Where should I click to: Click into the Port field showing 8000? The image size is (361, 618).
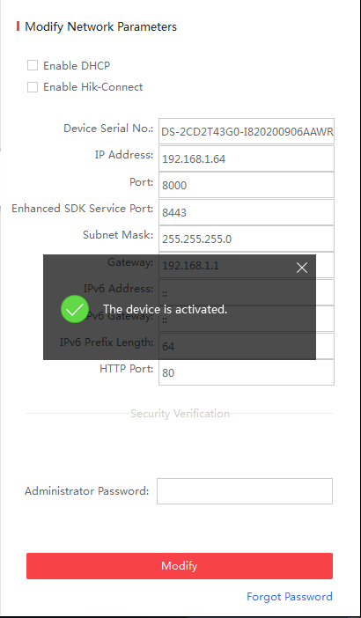pyautogui.click(x=247, y=185)
